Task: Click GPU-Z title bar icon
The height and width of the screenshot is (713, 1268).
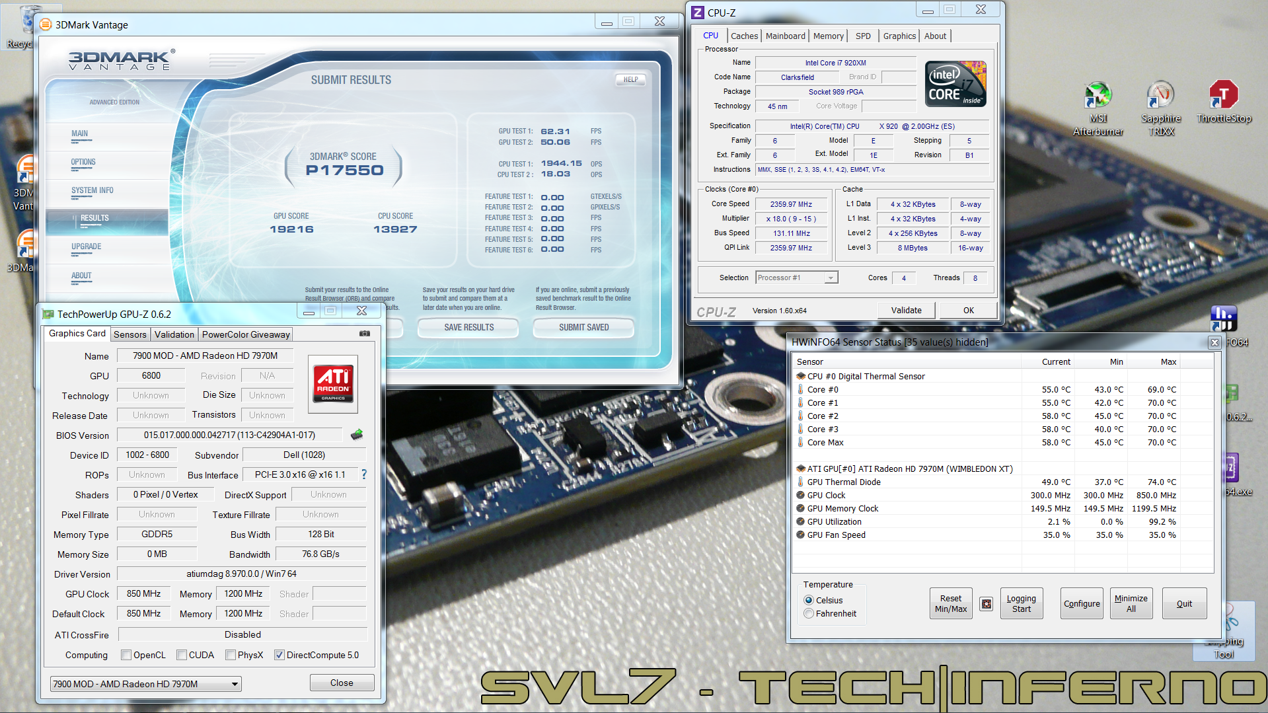Action: tap(48, 314)
